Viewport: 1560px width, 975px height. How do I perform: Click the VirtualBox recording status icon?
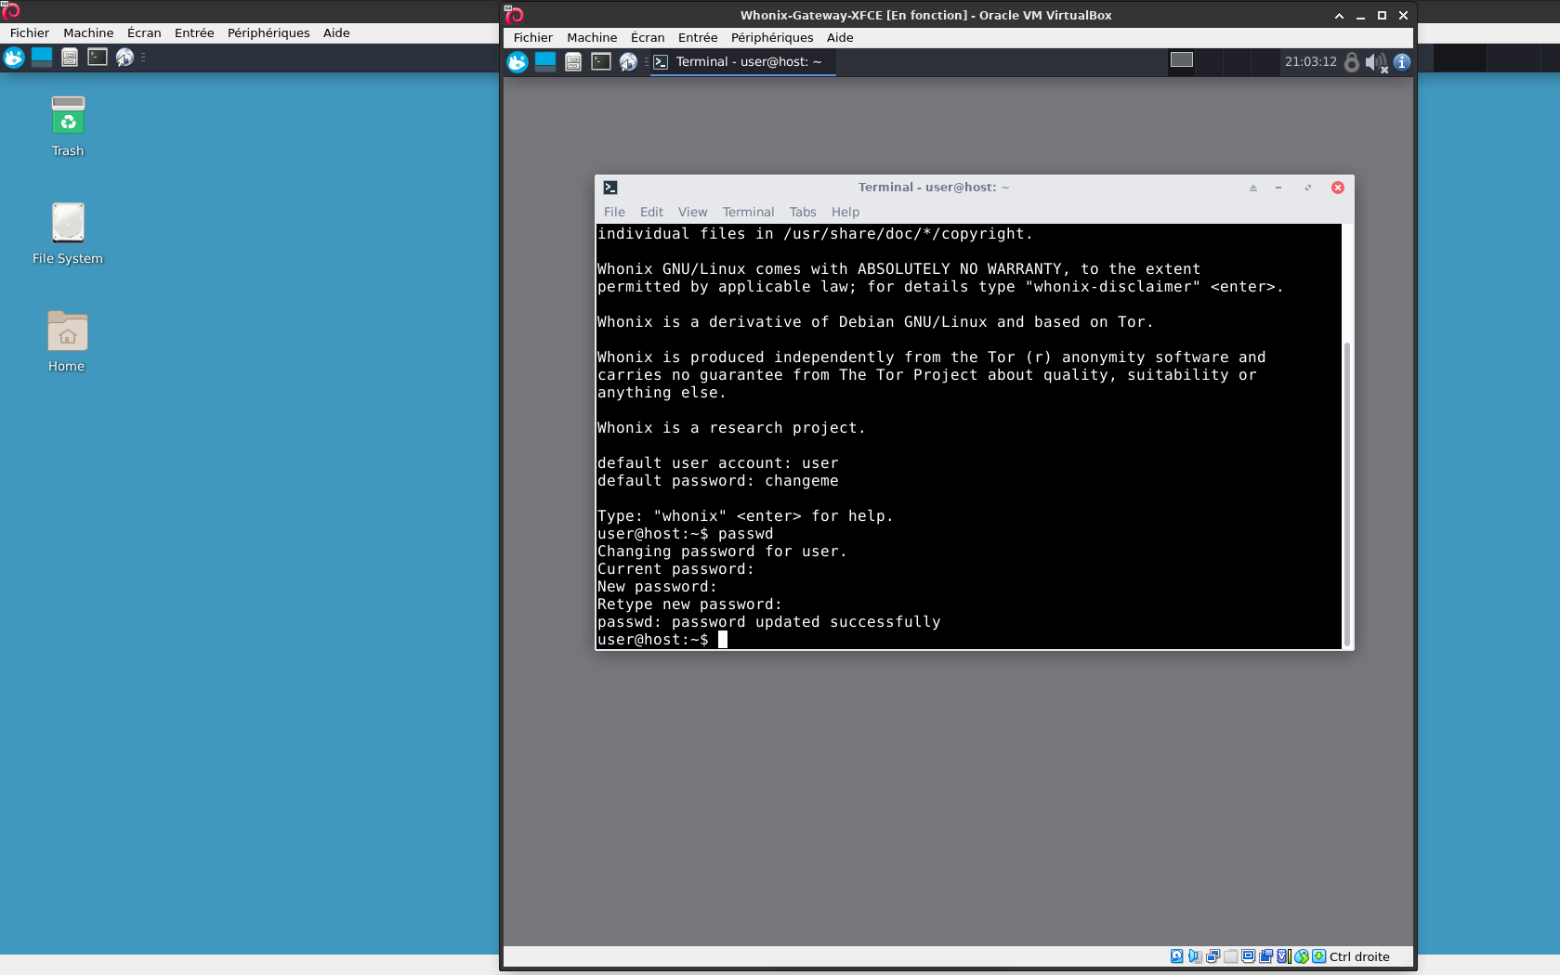click(1266, 956)
